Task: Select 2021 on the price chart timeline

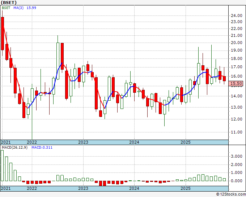Action: click(x=6, y=142)
